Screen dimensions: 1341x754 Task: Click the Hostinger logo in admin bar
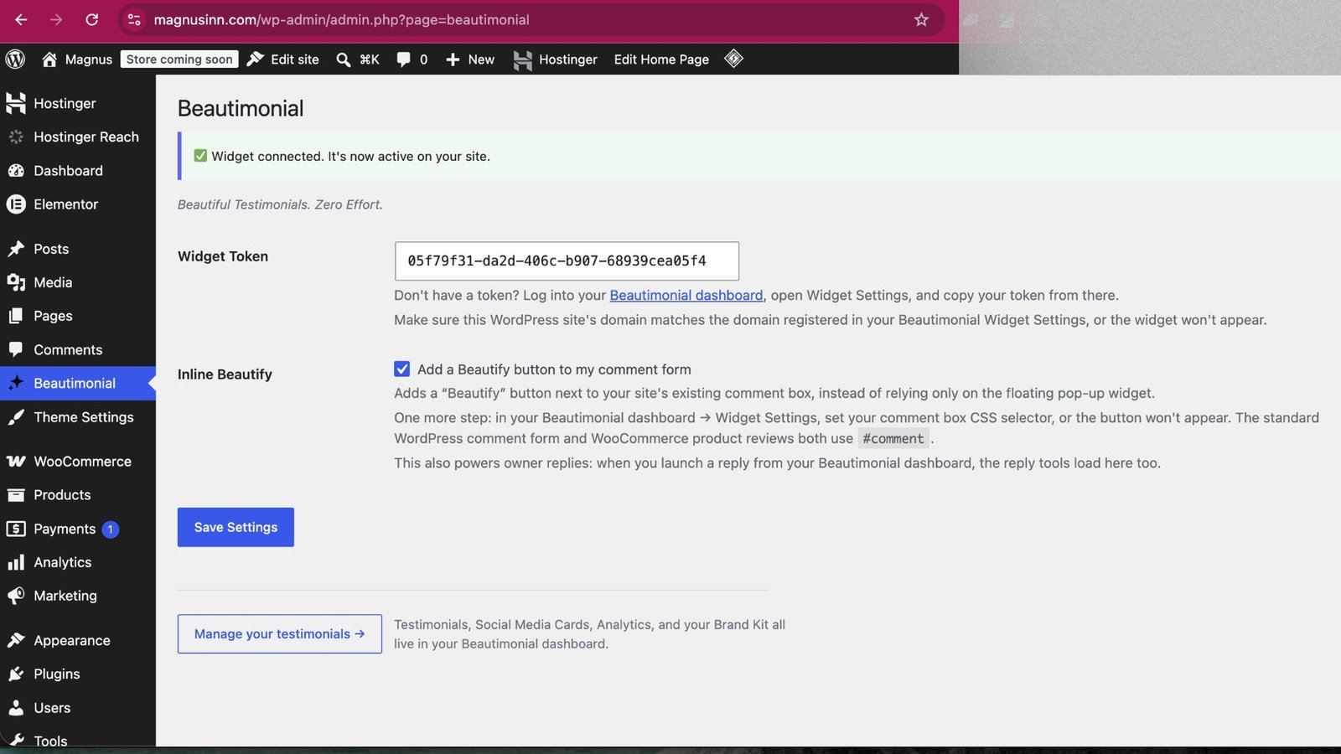click(x=523, y=59)
